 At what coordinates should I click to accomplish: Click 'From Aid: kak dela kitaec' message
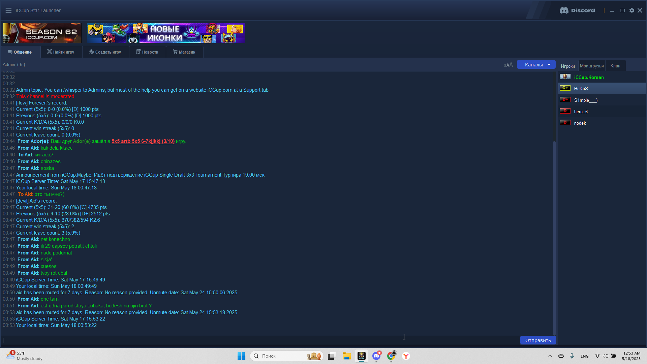tap(45, 148)
